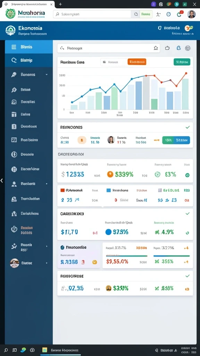Click the green square extension icon
Viewport: 200px width, 356px height.
[185, 4]
